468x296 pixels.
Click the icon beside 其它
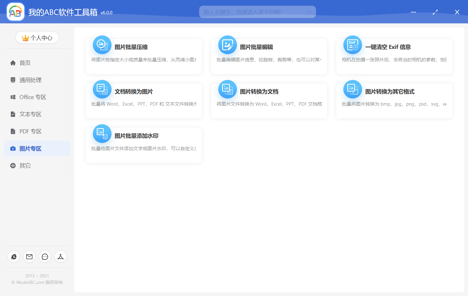(13, 166)
